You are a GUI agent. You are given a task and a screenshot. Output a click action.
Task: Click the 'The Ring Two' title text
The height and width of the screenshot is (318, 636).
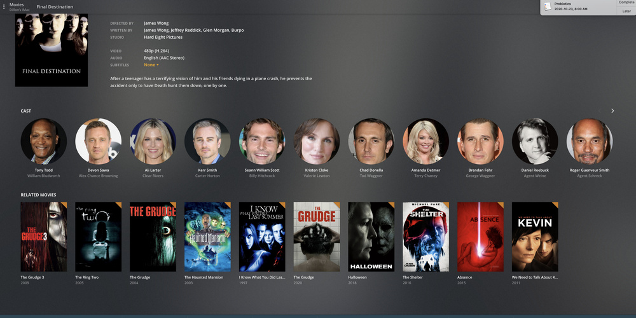click(x=86, y=277)
